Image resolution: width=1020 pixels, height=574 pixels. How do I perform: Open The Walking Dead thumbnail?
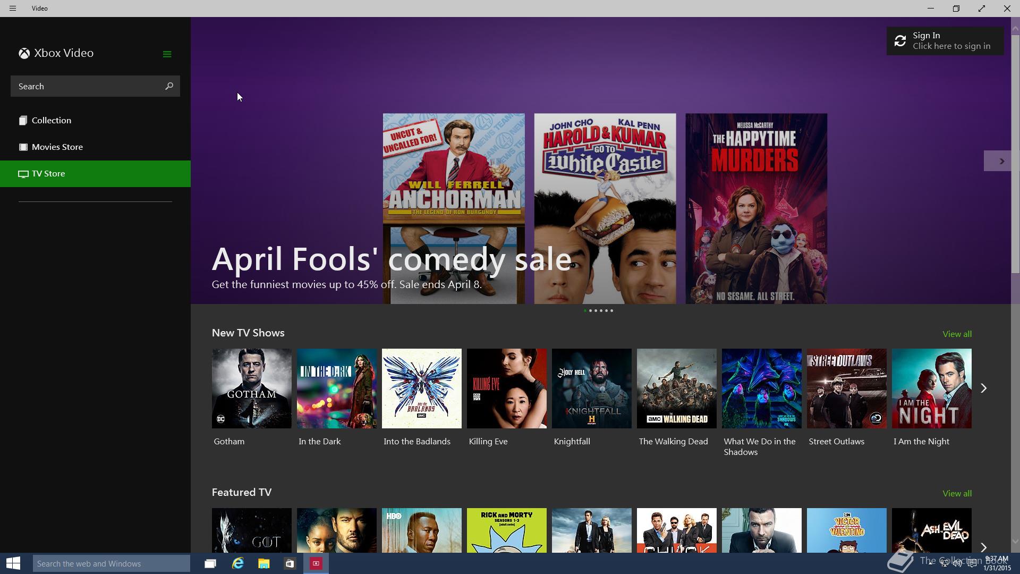point(677,389)
